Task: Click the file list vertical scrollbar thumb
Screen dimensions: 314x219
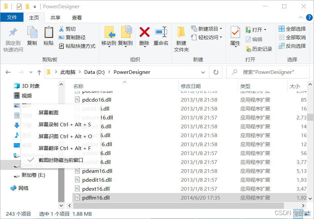Action: tap(310, 117)
